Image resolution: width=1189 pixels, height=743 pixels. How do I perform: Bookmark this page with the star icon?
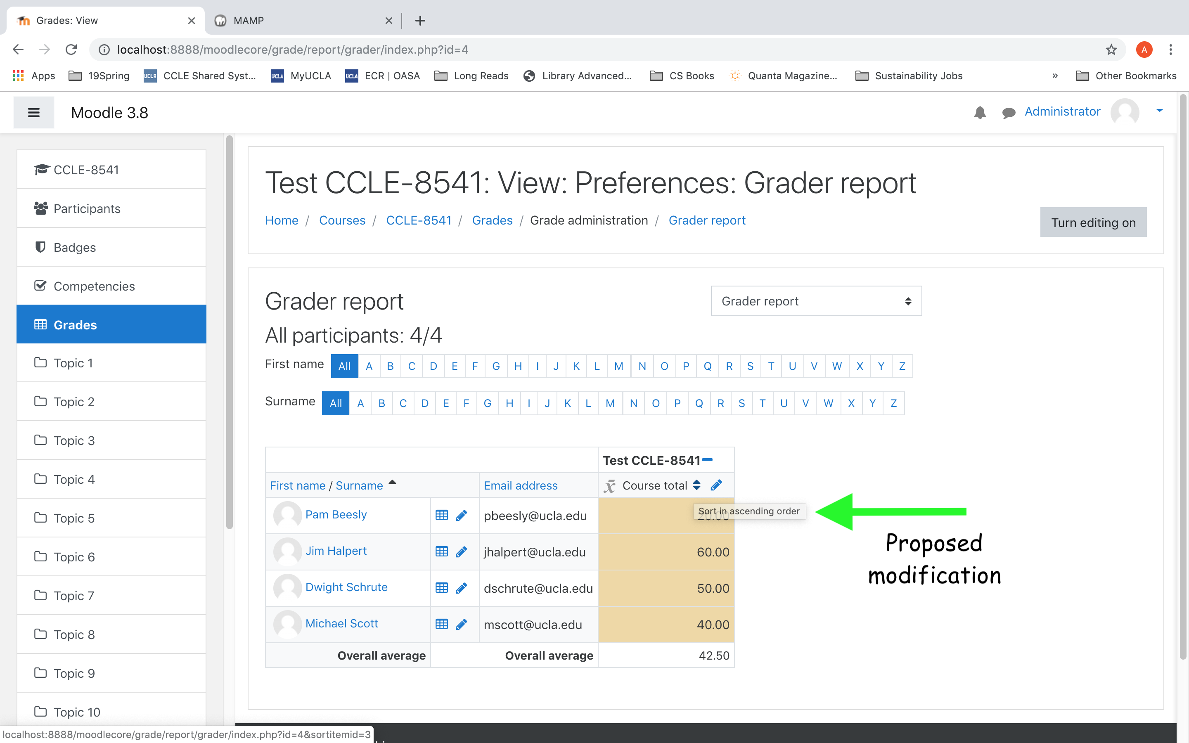coord(1111,50)
